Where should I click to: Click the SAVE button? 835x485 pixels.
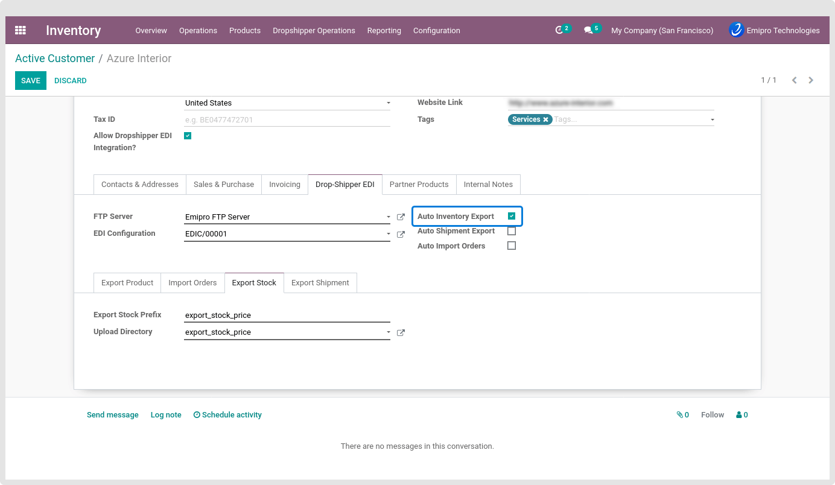tap(31, 80)
